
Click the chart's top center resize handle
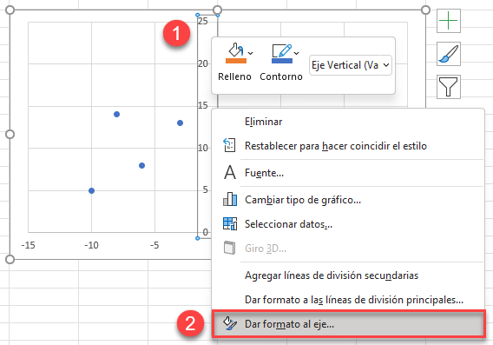217,10
